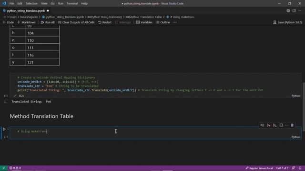Image resolution: width=305 pixels, height=171 pixels.
Task: Click execution time '0.2s' check indicator
Action: 19,96
